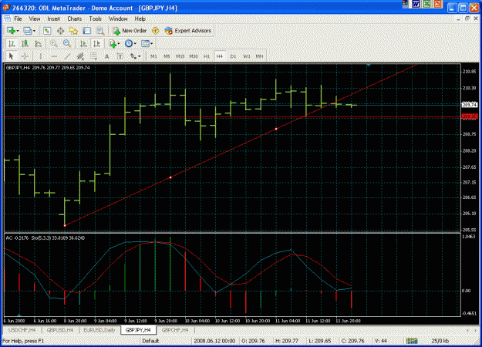Switch to the M5 timeframe button
This screenshot has height=347, width=482.
[167, 56]
